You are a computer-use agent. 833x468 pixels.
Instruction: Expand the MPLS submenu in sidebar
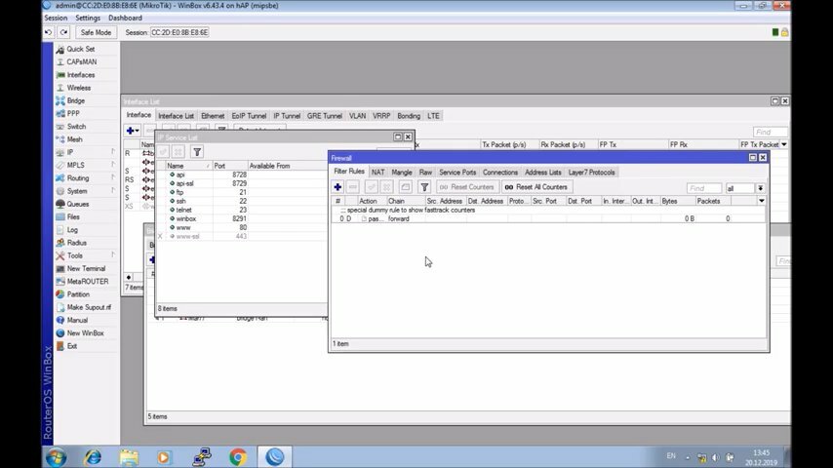pyautogui.click(x=75, y=165)
